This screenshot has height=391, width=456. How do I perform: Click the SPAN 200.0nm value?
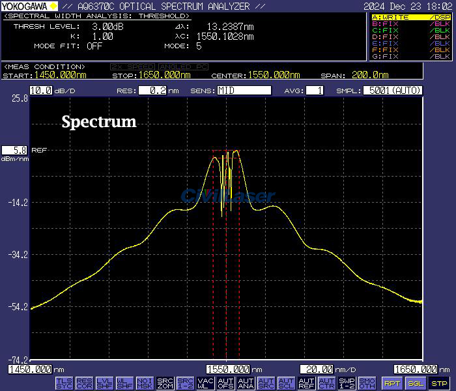(x=370, y=75)
